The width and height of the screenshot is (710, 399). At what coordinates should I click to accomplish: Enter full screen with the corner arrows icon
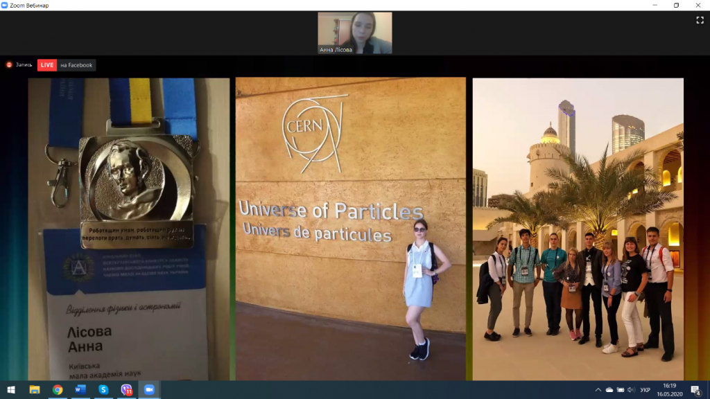point(700,20)
